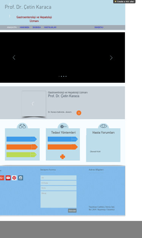
Task: Click the doctor profile photo placeholder
Action: click(34, 104)
